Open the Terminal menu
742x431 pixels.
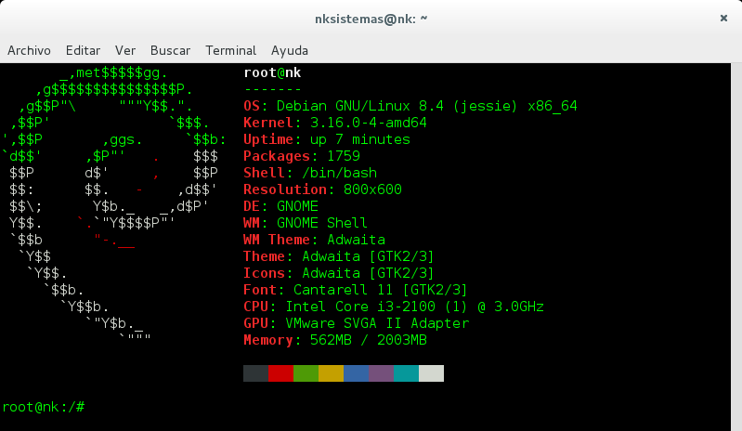(x=230, y=50)
